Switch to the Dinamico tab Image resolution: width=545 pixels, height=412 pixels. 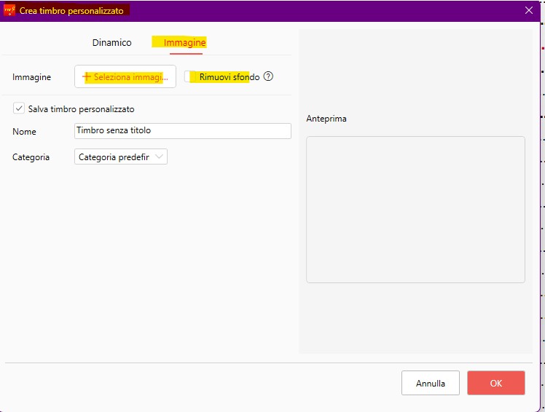[x=111, y=43]
